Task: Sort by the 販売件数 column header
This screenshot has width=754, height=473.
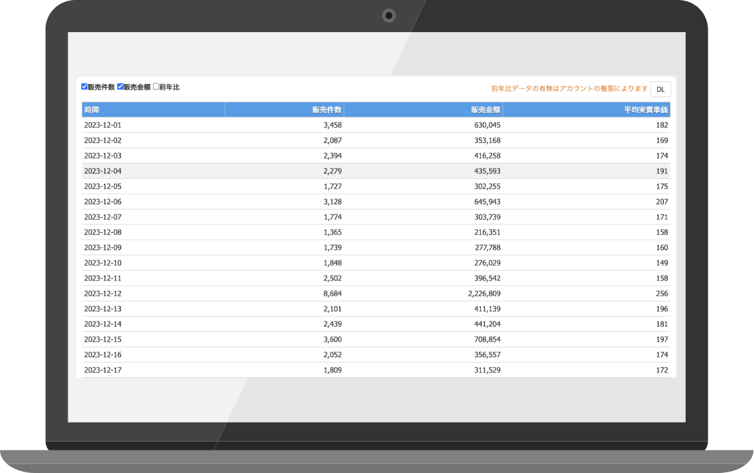Action: (326, 109)
